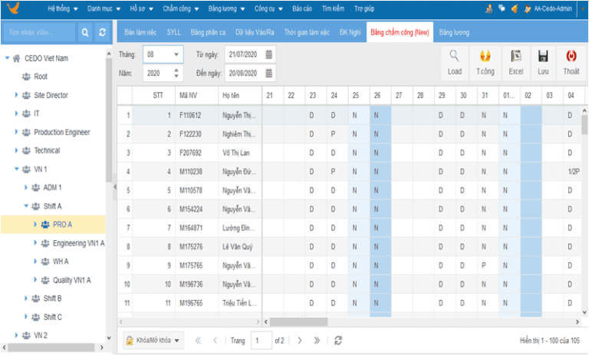Select Engineering VN1 A in the tree
The image size is (589, 359).
(x=78, y=242)
